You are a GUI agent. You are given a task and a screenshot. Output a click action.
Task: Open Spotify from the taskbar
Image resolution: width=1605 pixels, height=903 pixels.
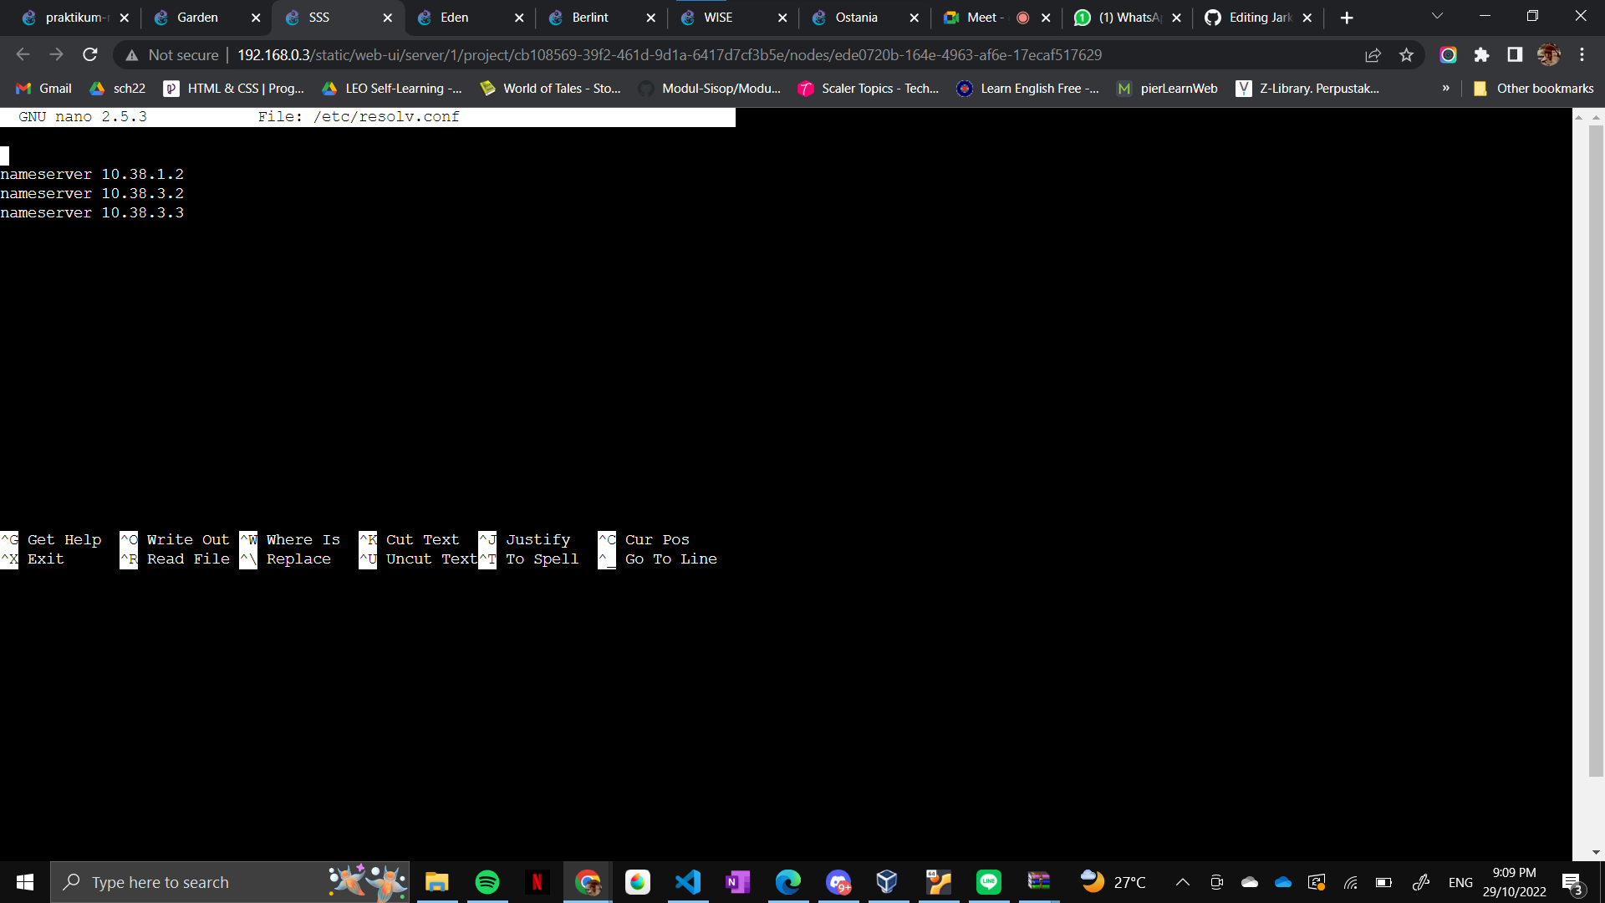tap(487, 882)
